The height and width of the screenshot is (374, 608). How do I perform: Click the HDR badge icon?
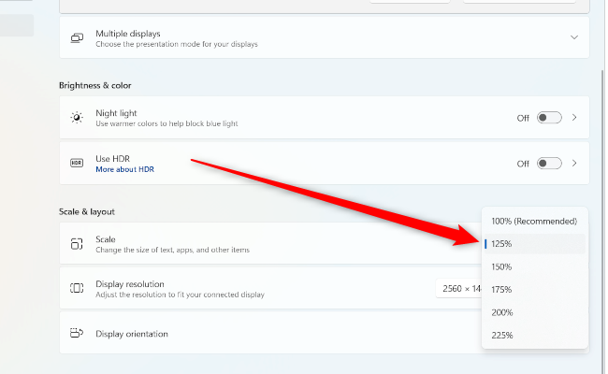[x=77, y=164]
